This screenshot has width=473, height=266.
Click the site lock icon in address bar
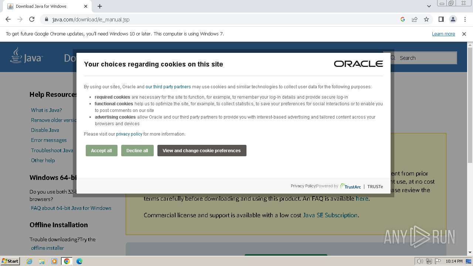click(x=47, y=19)
